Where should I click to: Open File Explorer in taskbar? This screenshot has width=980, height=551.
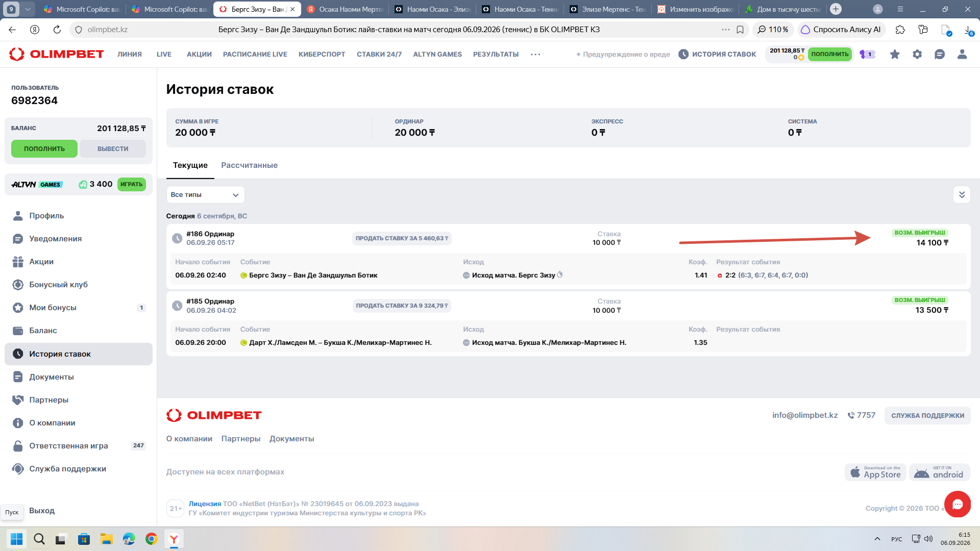(x=106, y=539)
